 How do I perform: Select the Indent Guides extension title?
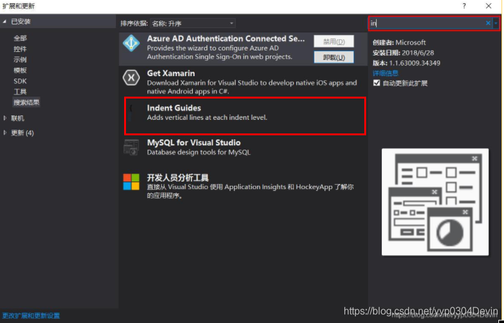[174, 108]
